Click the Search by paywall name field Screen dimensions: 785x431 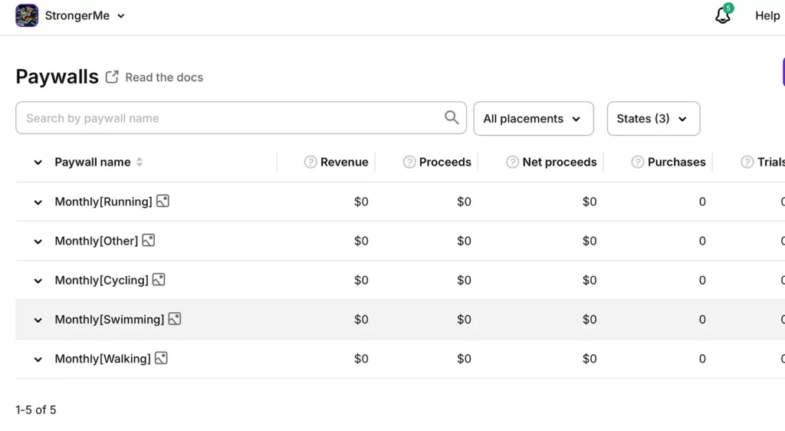point(230,118)
